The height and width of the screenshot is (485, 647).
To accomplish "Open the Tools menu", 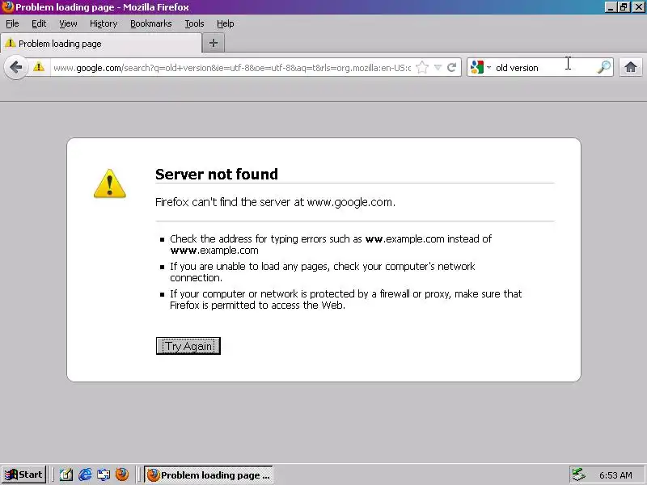I will tap(194, 23).
